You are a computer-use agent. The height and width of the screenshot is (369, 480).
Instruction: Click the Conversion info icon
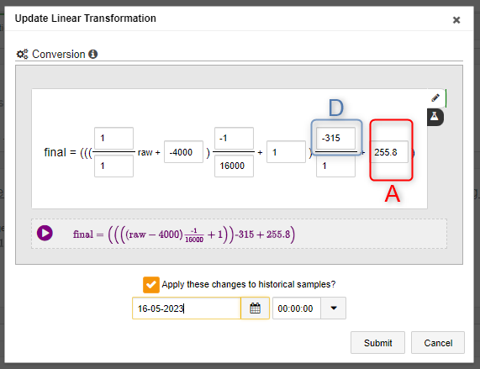pos(92,54)
